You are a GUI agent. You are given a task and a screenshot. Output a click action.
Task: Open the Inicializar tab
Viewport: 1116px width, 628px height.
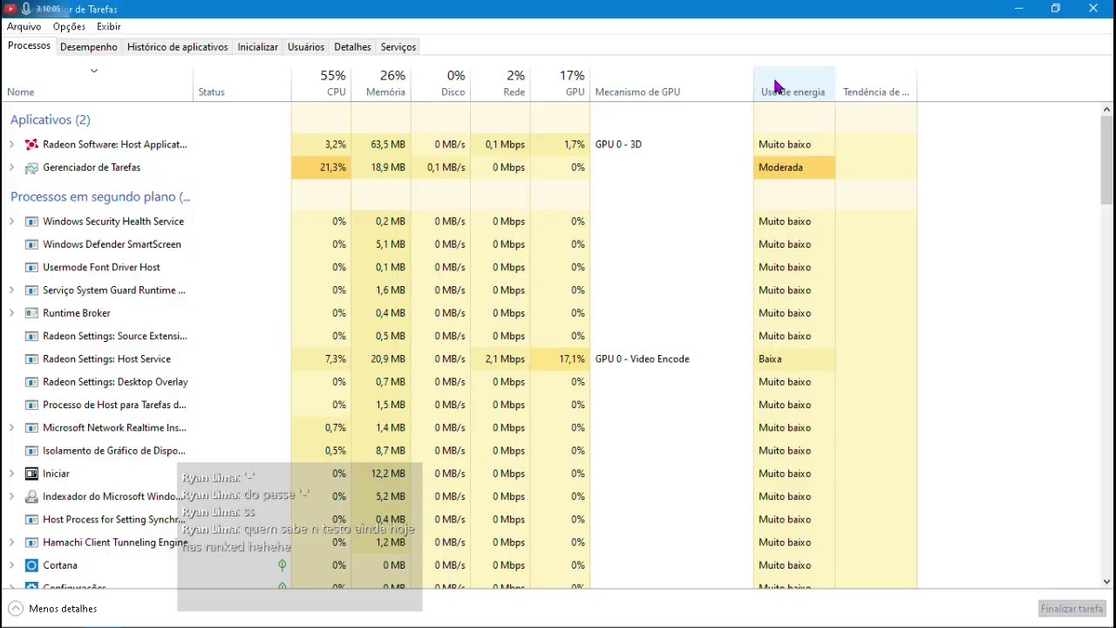258,47
